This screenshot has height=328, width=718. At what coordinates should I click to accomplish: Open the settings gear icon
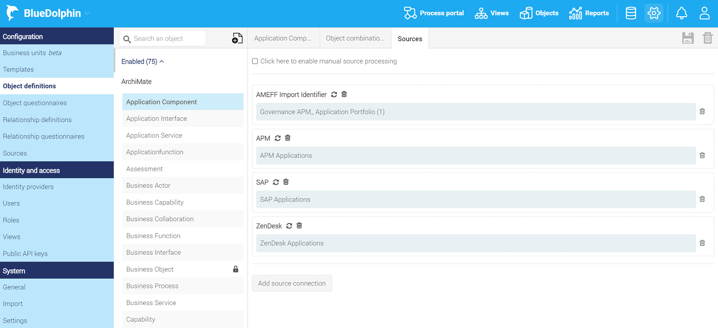pyautogui.click(x=654, y=13)
